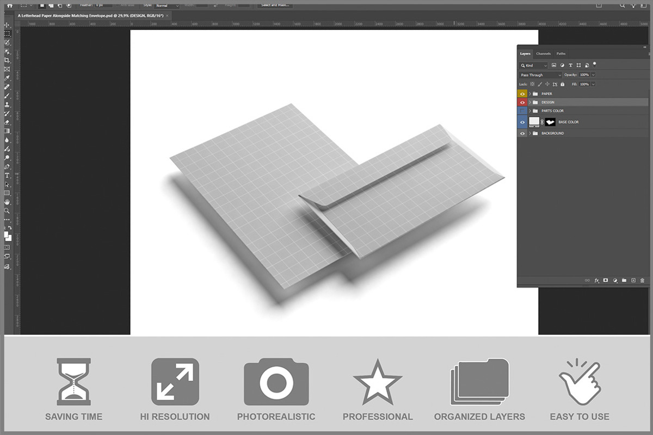Screen dimensions: 653x435
Task: Select the Zoom tool
Action: pyautogui.click(x=8, y=210)
